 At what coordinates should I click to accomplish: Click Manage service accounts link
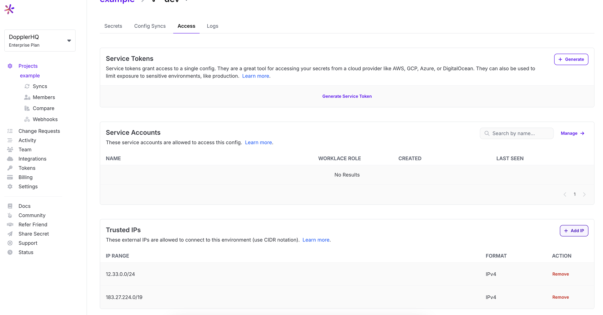coord(572,133)
